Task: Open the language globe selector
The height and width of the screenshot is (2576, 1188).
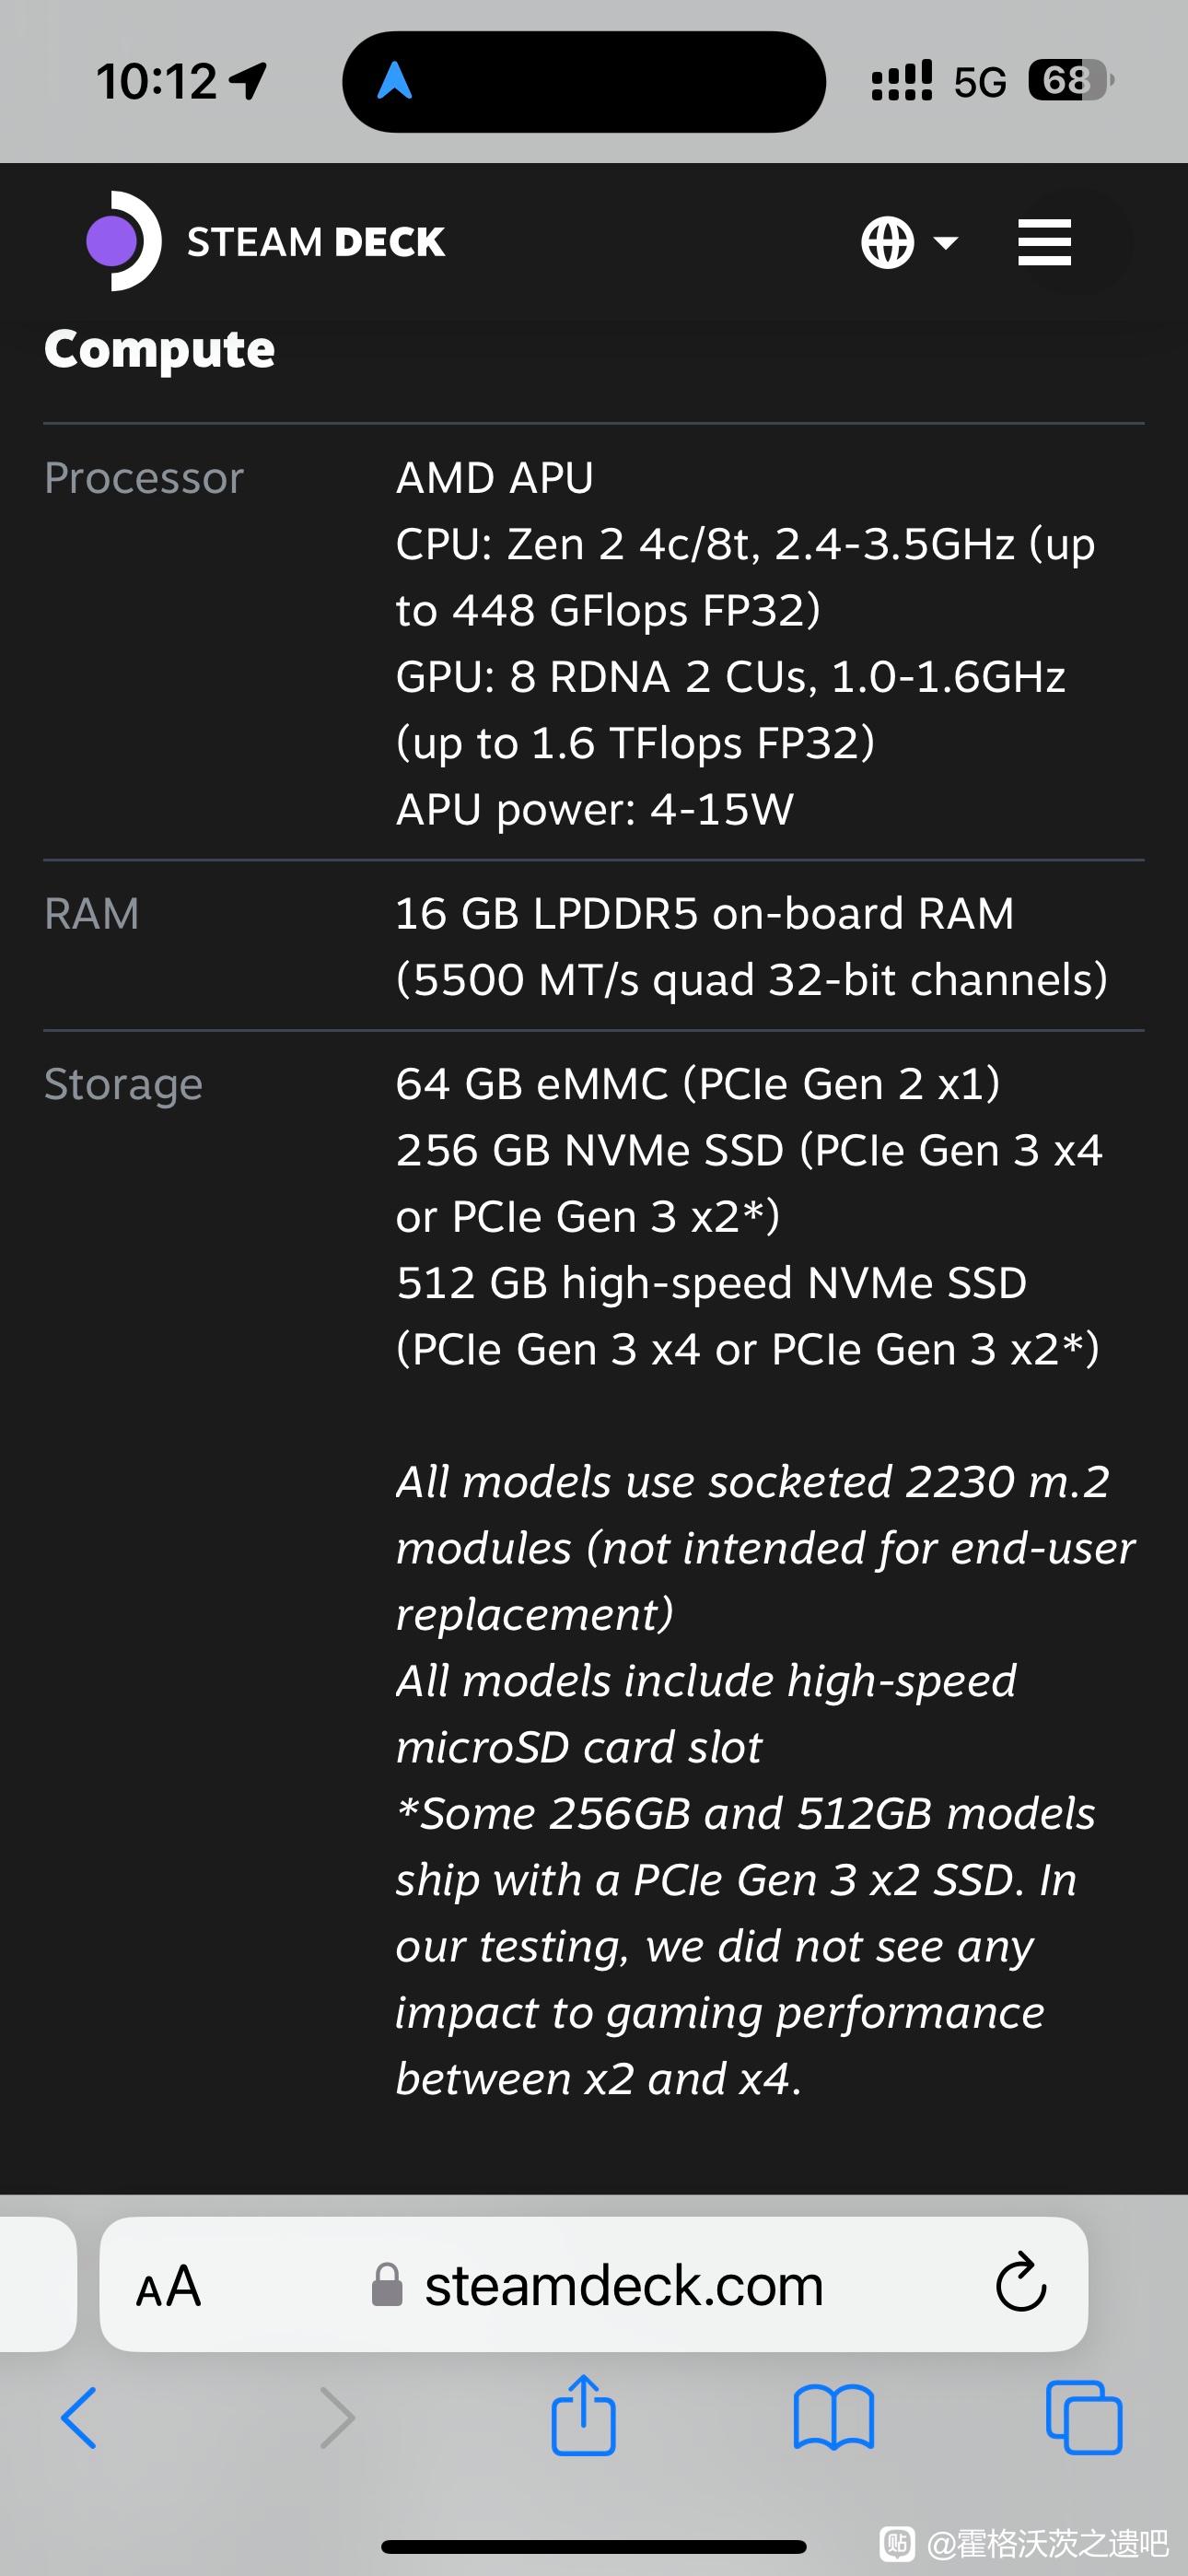Action: [x=888, y=243]
